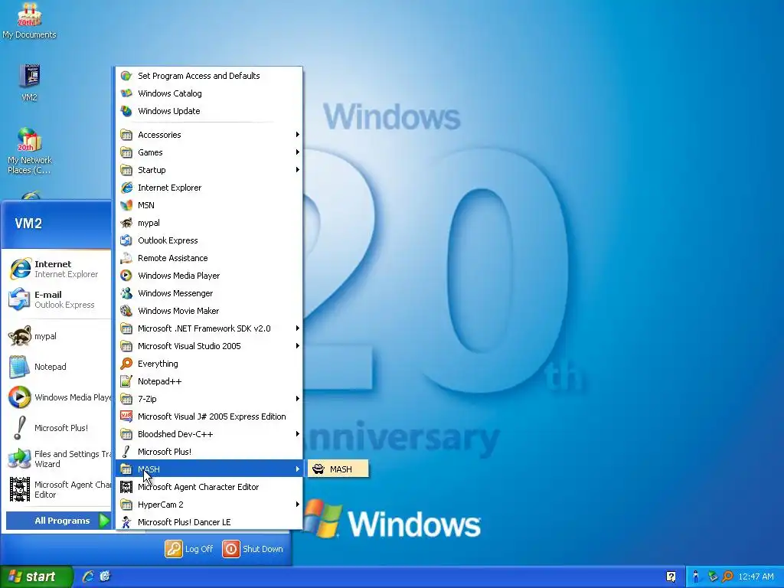Launch Internet Explorer in All Programs list
This screenshot has width=784, height=588.
point(209,188)
